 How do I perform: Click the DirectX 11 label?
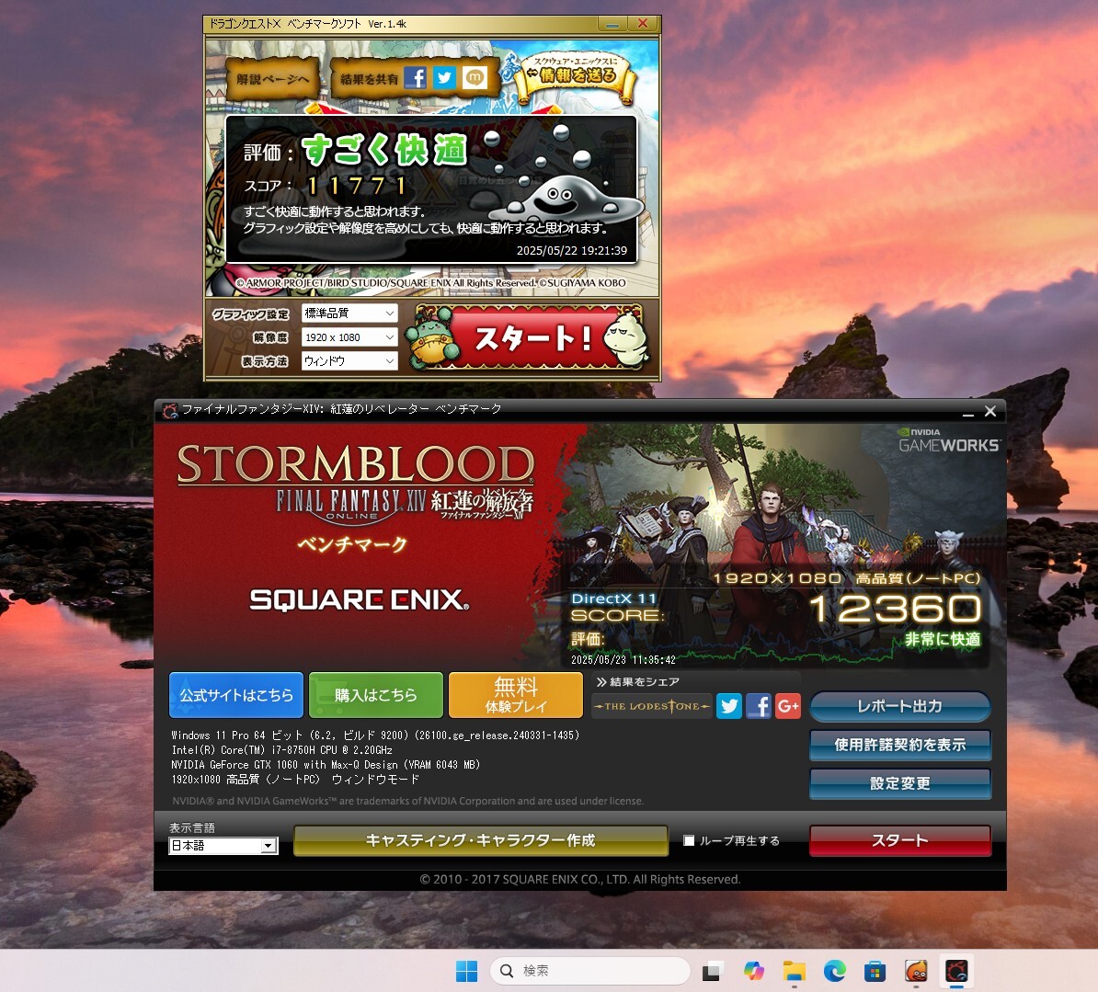point(613,599)
